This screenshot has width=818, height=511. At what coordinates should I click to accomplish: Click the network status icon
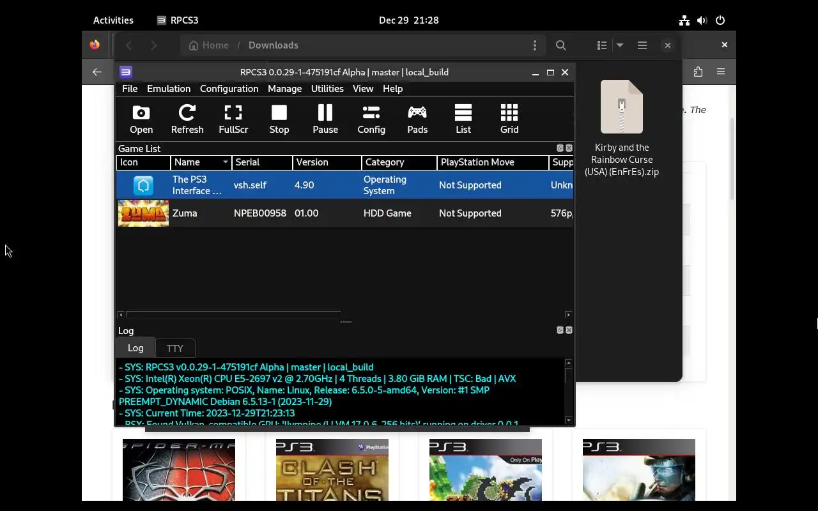pos(684,20)
